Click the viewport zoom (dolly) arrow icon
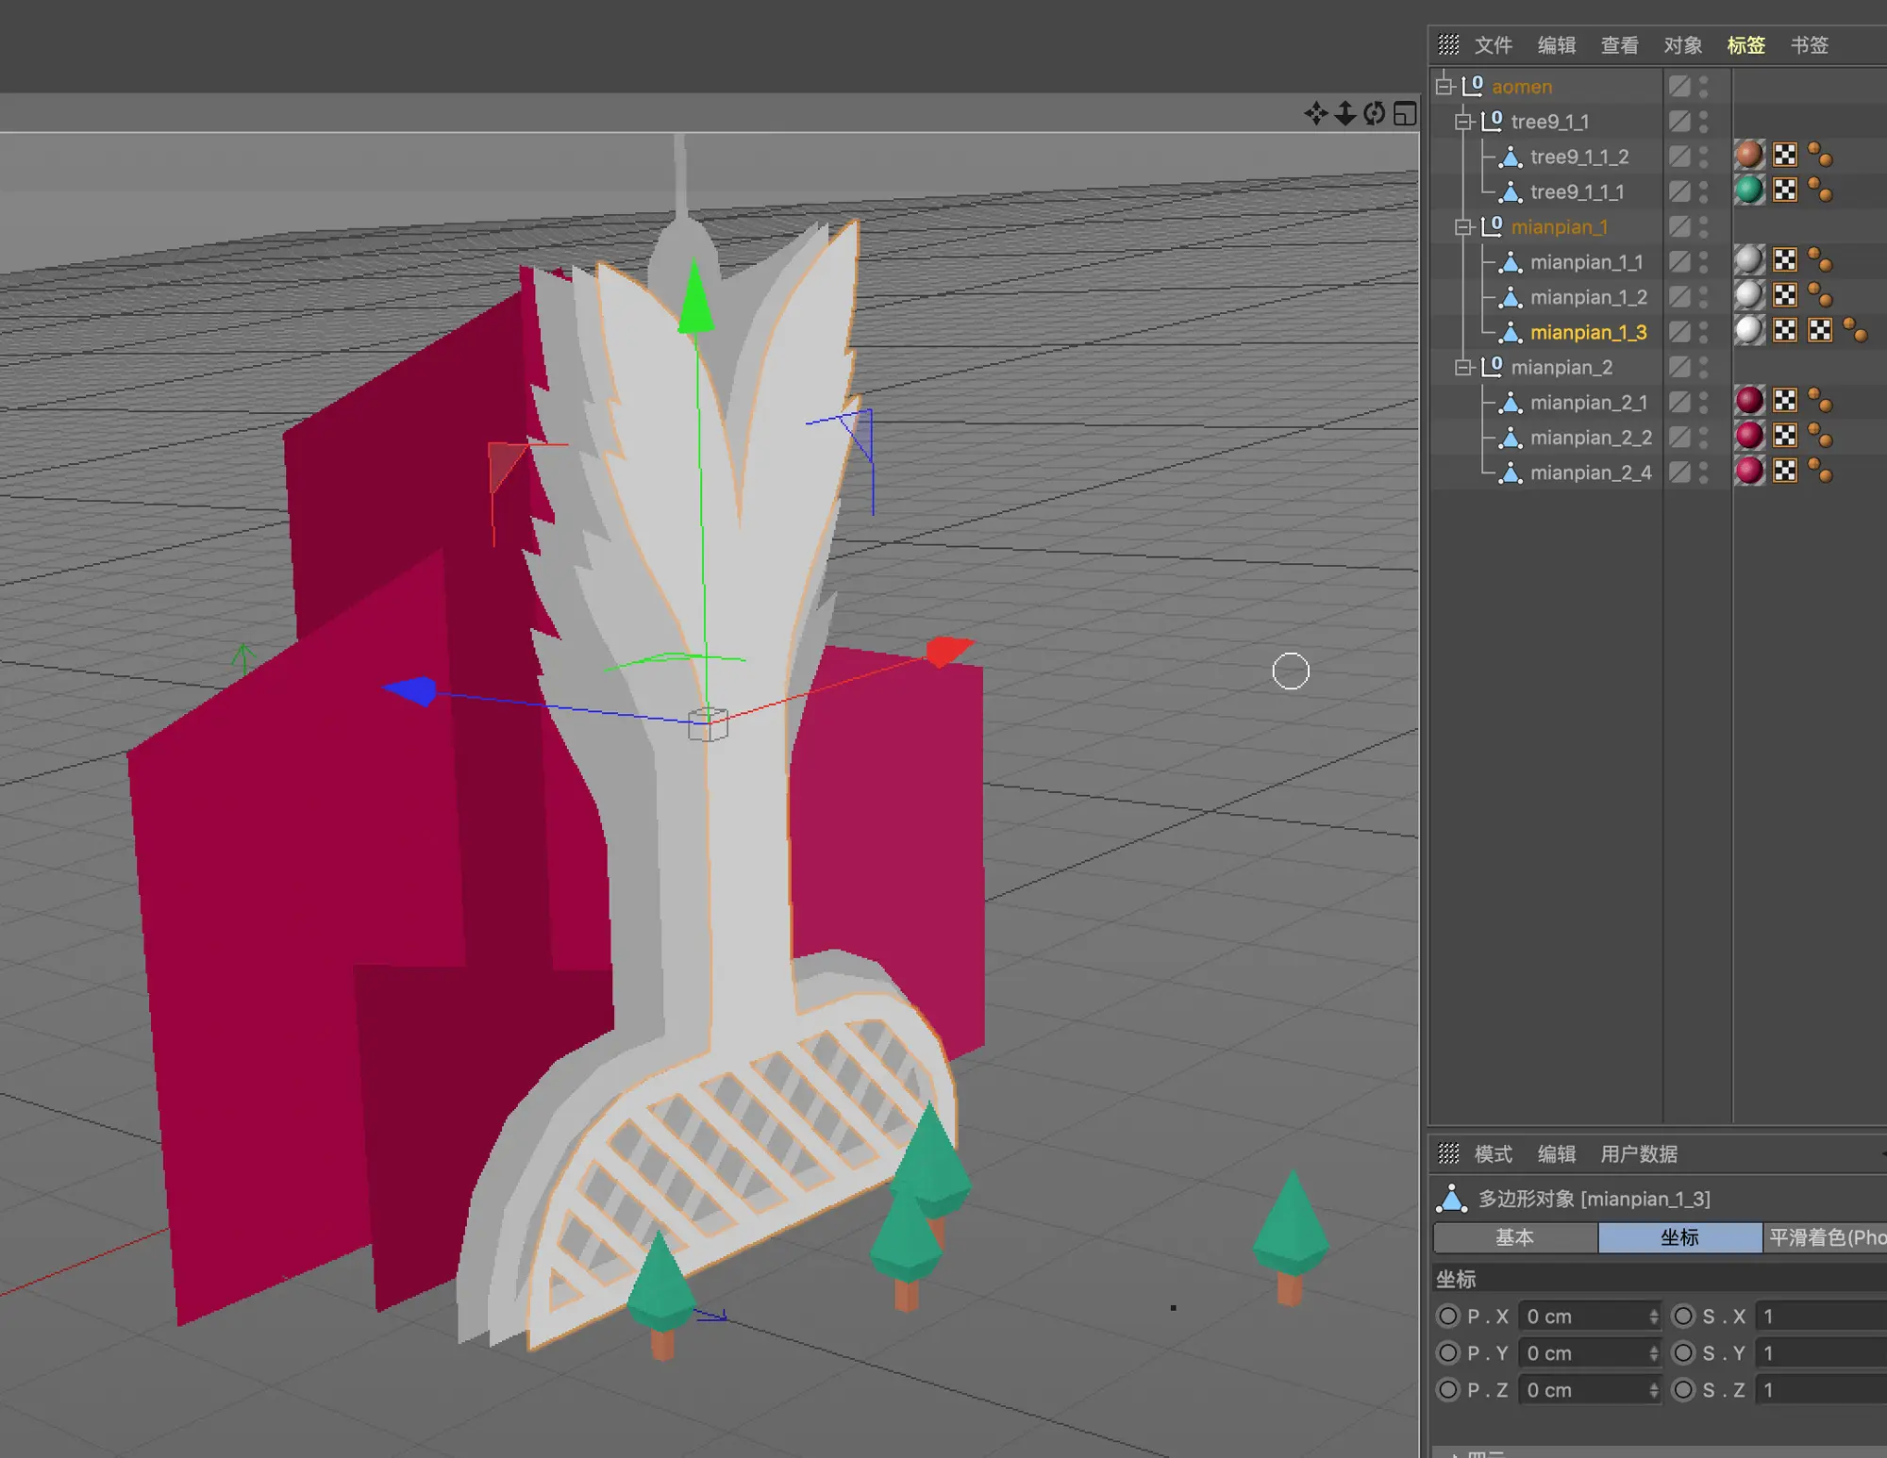The image size is (1887, 1458). (1345, 114)
